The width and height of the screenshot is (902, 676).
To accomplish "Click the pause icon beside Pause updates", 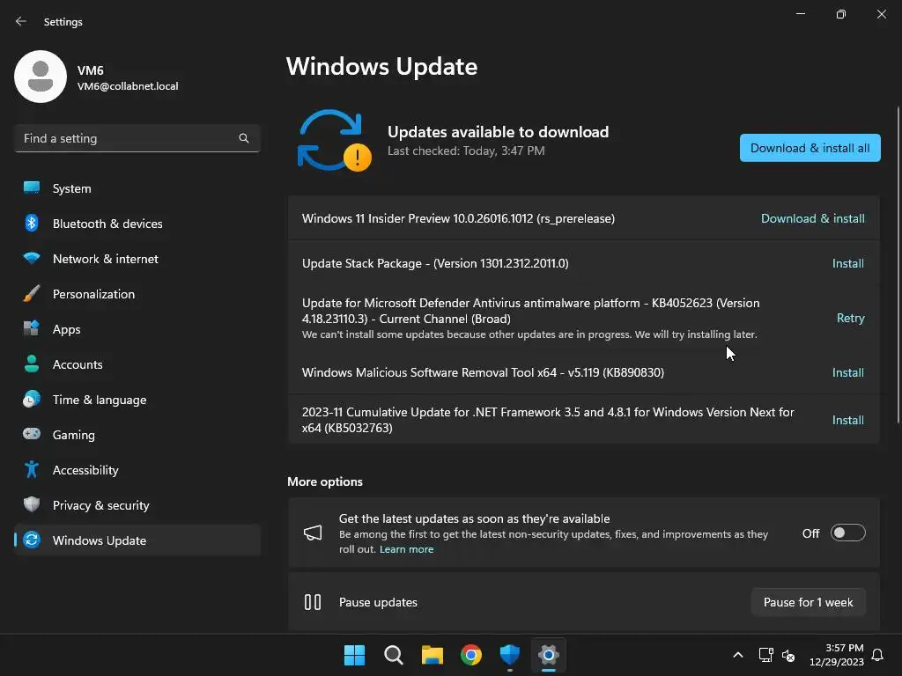I will 313,602.
